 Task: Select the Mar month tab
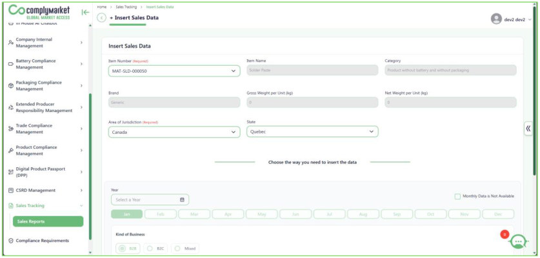194,214
